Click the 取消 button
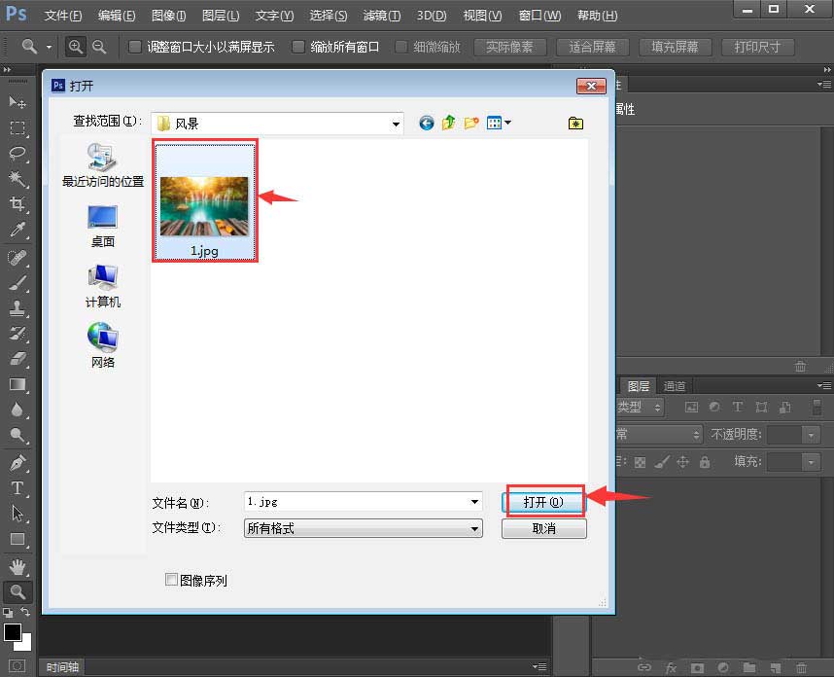Screen dimensions: 834x677 [543, 528]
